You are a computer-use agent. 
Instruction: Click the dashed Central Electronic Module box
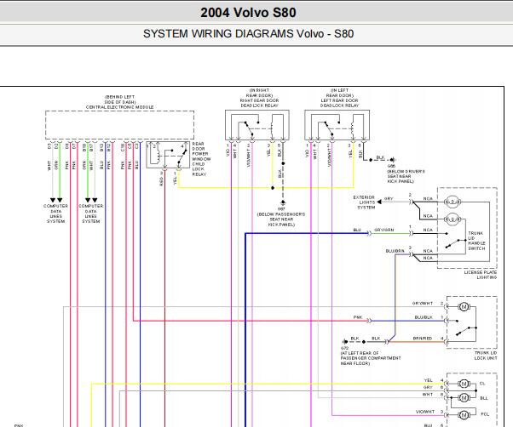(120, 125)
